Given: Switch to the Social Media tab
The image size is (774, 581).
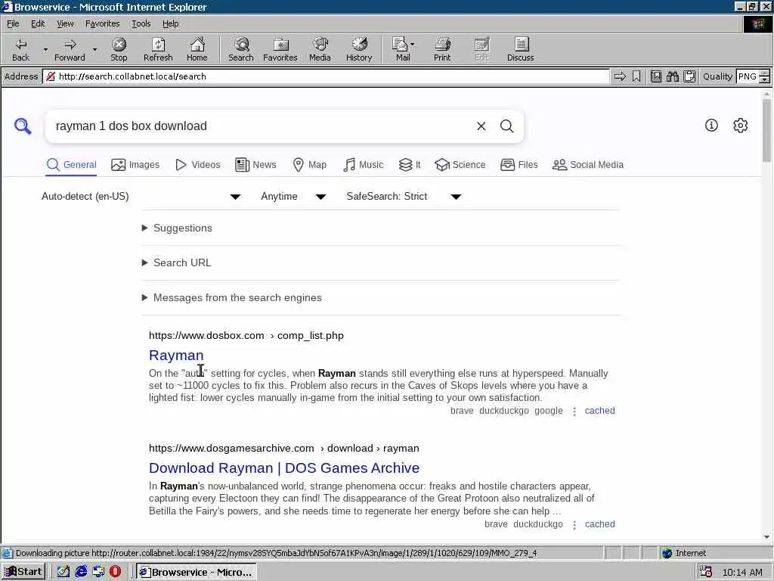Looking at the screenshot, I should coord(588,165).
